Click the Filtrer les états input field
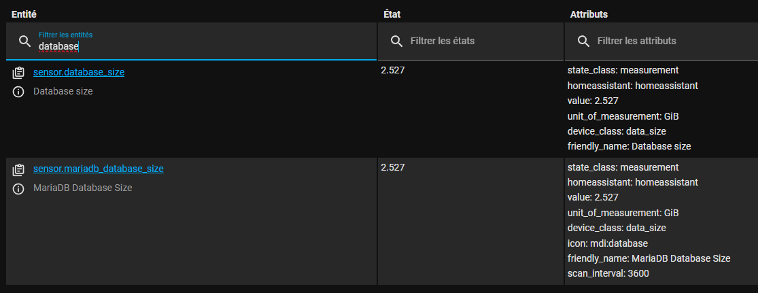The image size is (758, 293). [476, 41]
